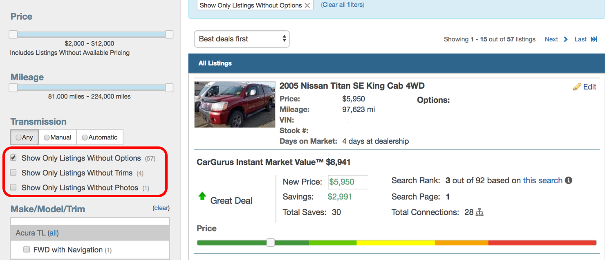Click the pencil Edit icon on the listing

tap(577, 87)
